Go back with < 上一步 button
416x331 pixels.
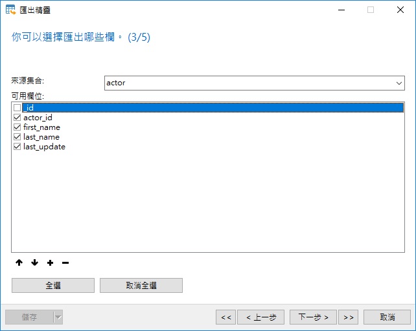click(x=261, y=317)
